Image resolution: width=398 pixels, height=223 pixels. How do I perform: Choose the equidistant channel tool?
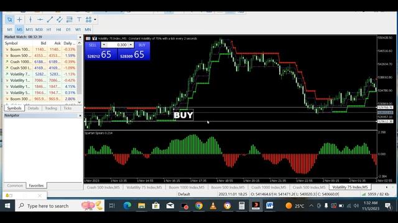tap(60, 19)
